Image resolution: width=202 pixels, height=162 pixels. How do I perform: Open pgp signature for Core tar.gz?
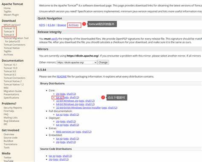66,97
